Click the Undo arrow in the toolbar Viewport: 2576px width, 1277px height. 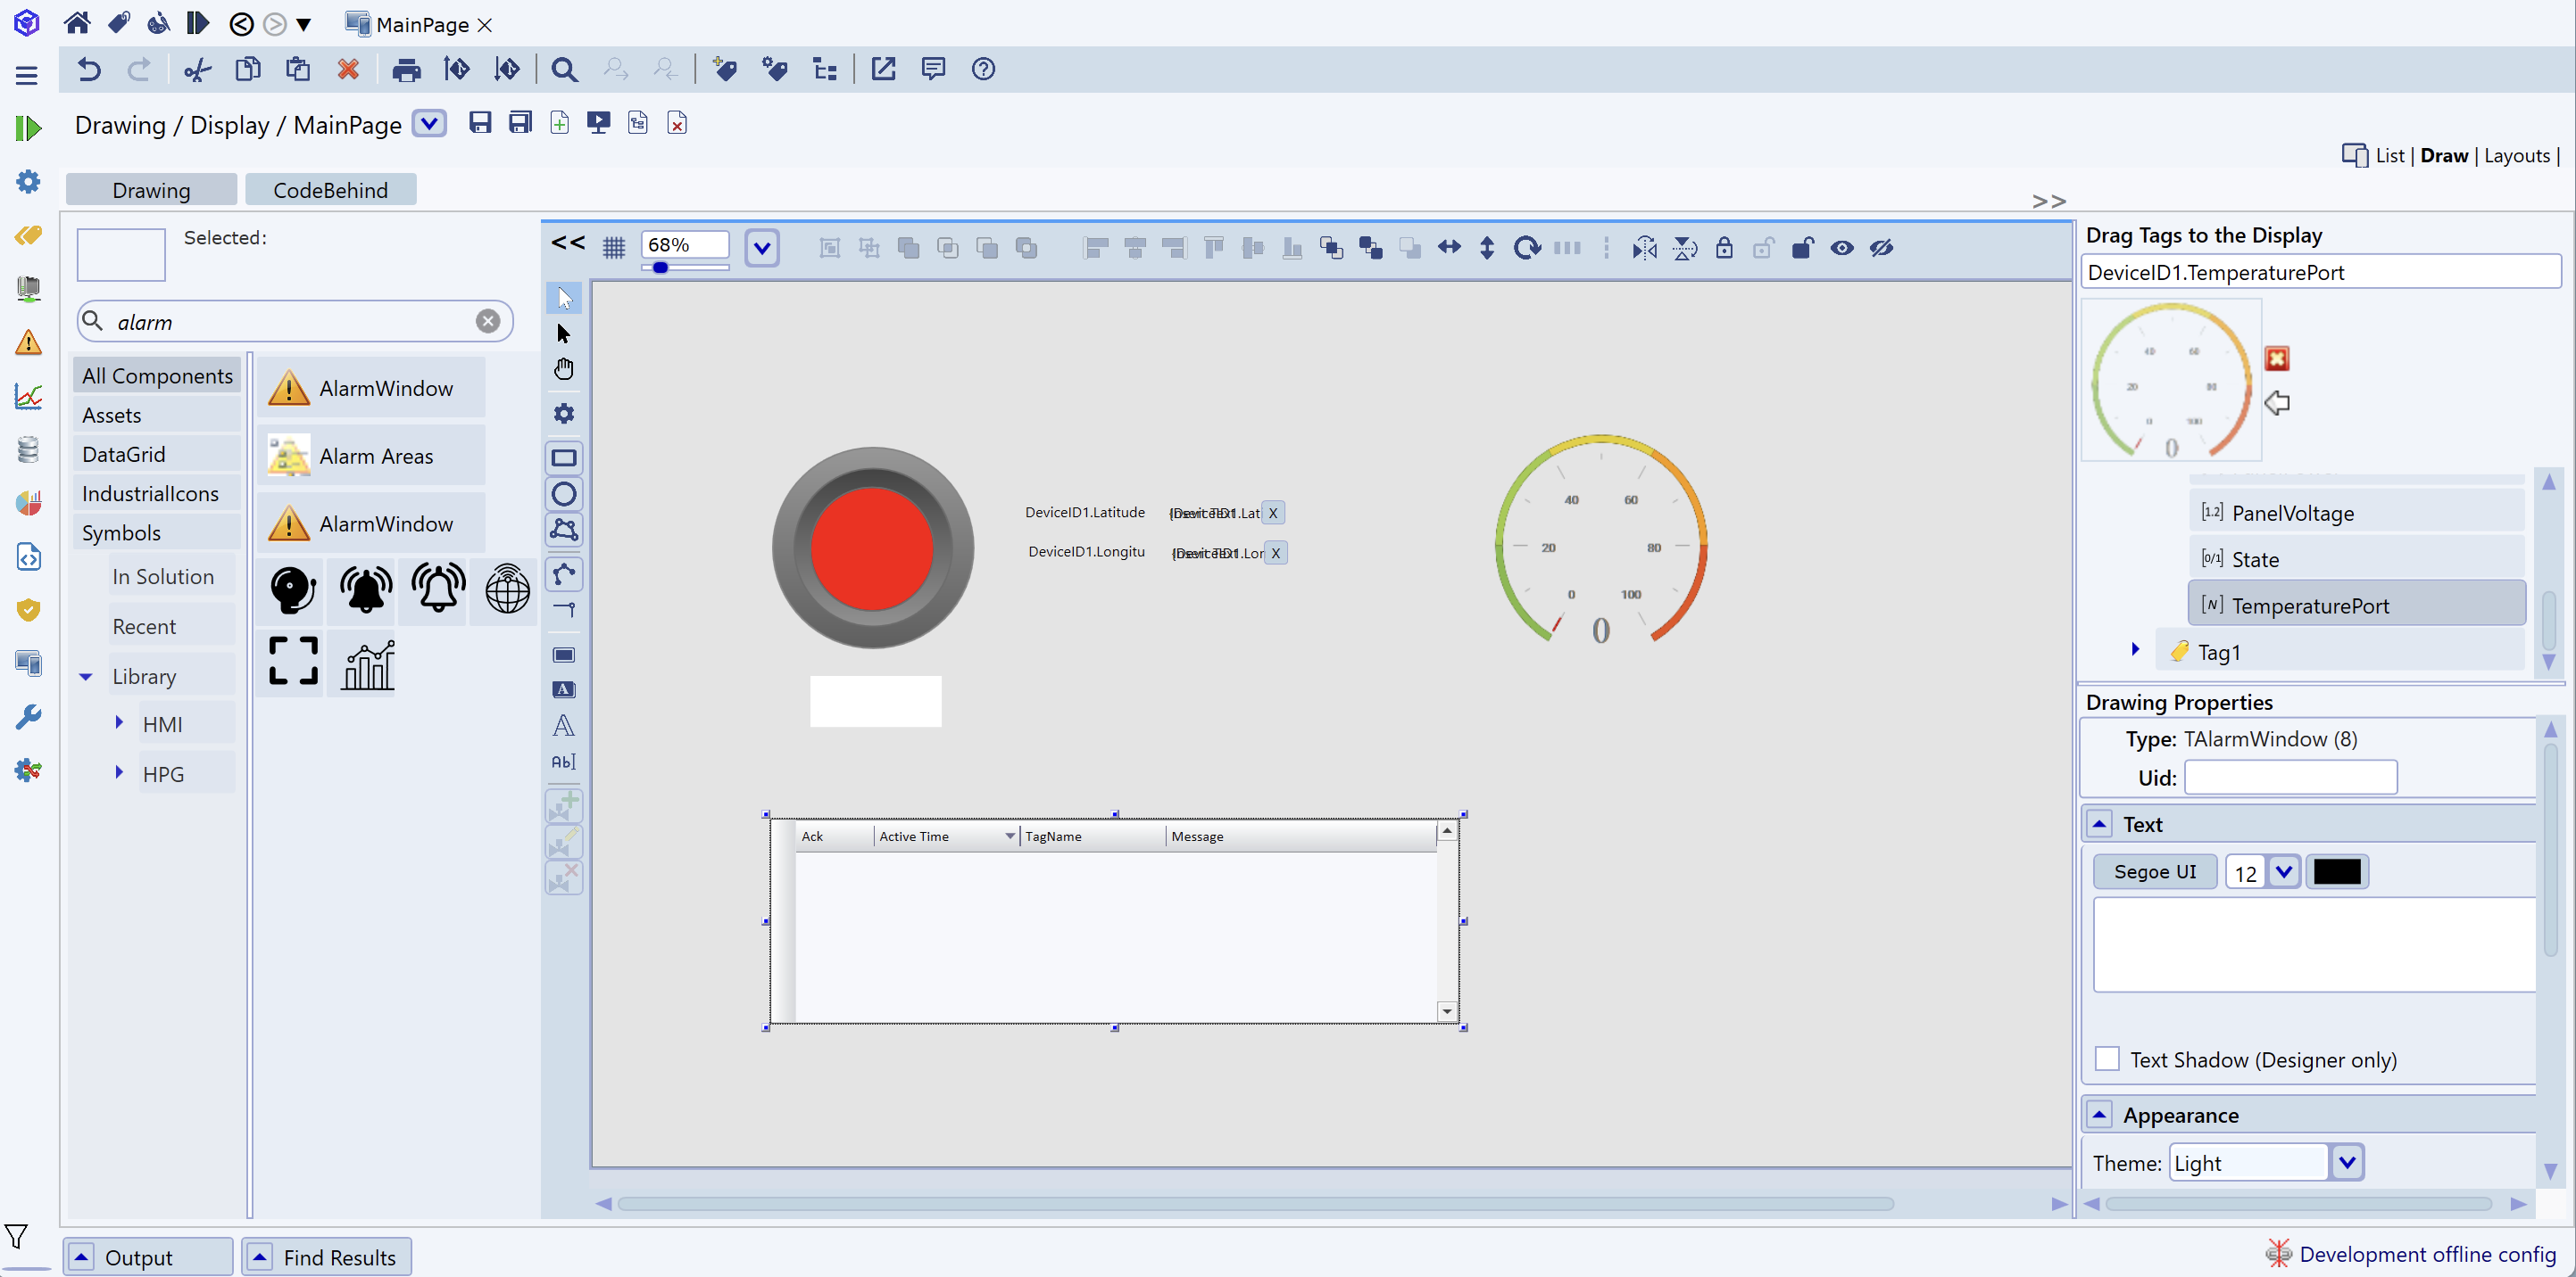pyautogui.click(x=89, y=69)
